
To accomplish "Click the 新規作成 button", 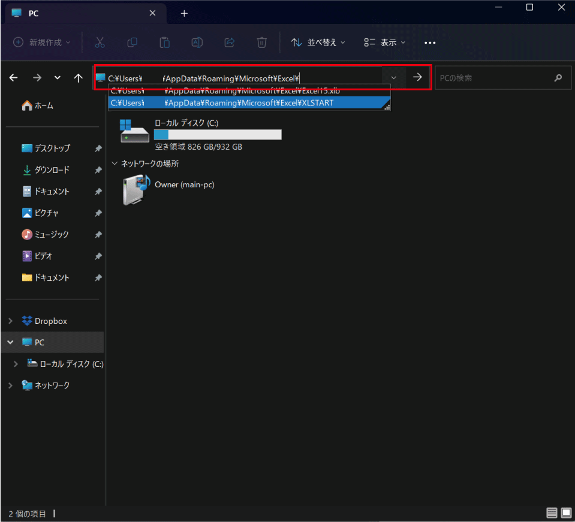I will coord(42,43).
